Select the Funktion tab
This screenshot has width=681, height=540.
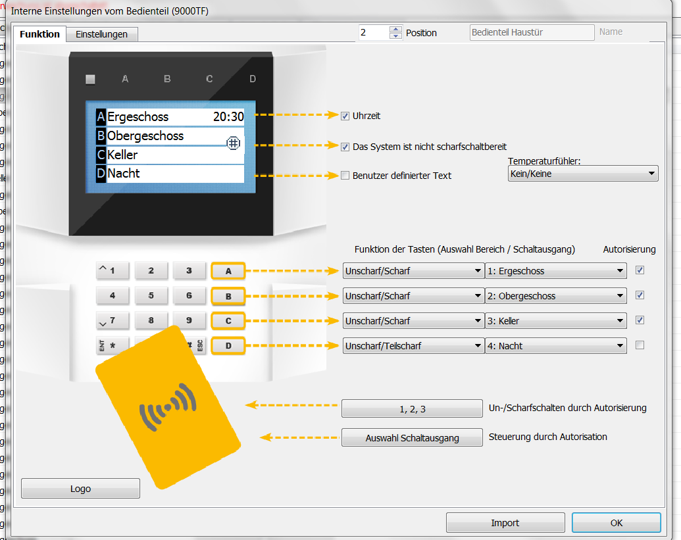point(39,34)
